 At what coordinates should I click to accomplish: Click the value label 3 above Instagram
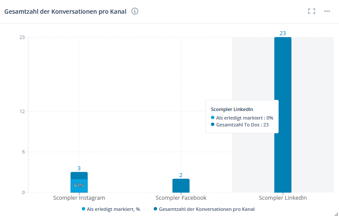(x=79, y=168)
